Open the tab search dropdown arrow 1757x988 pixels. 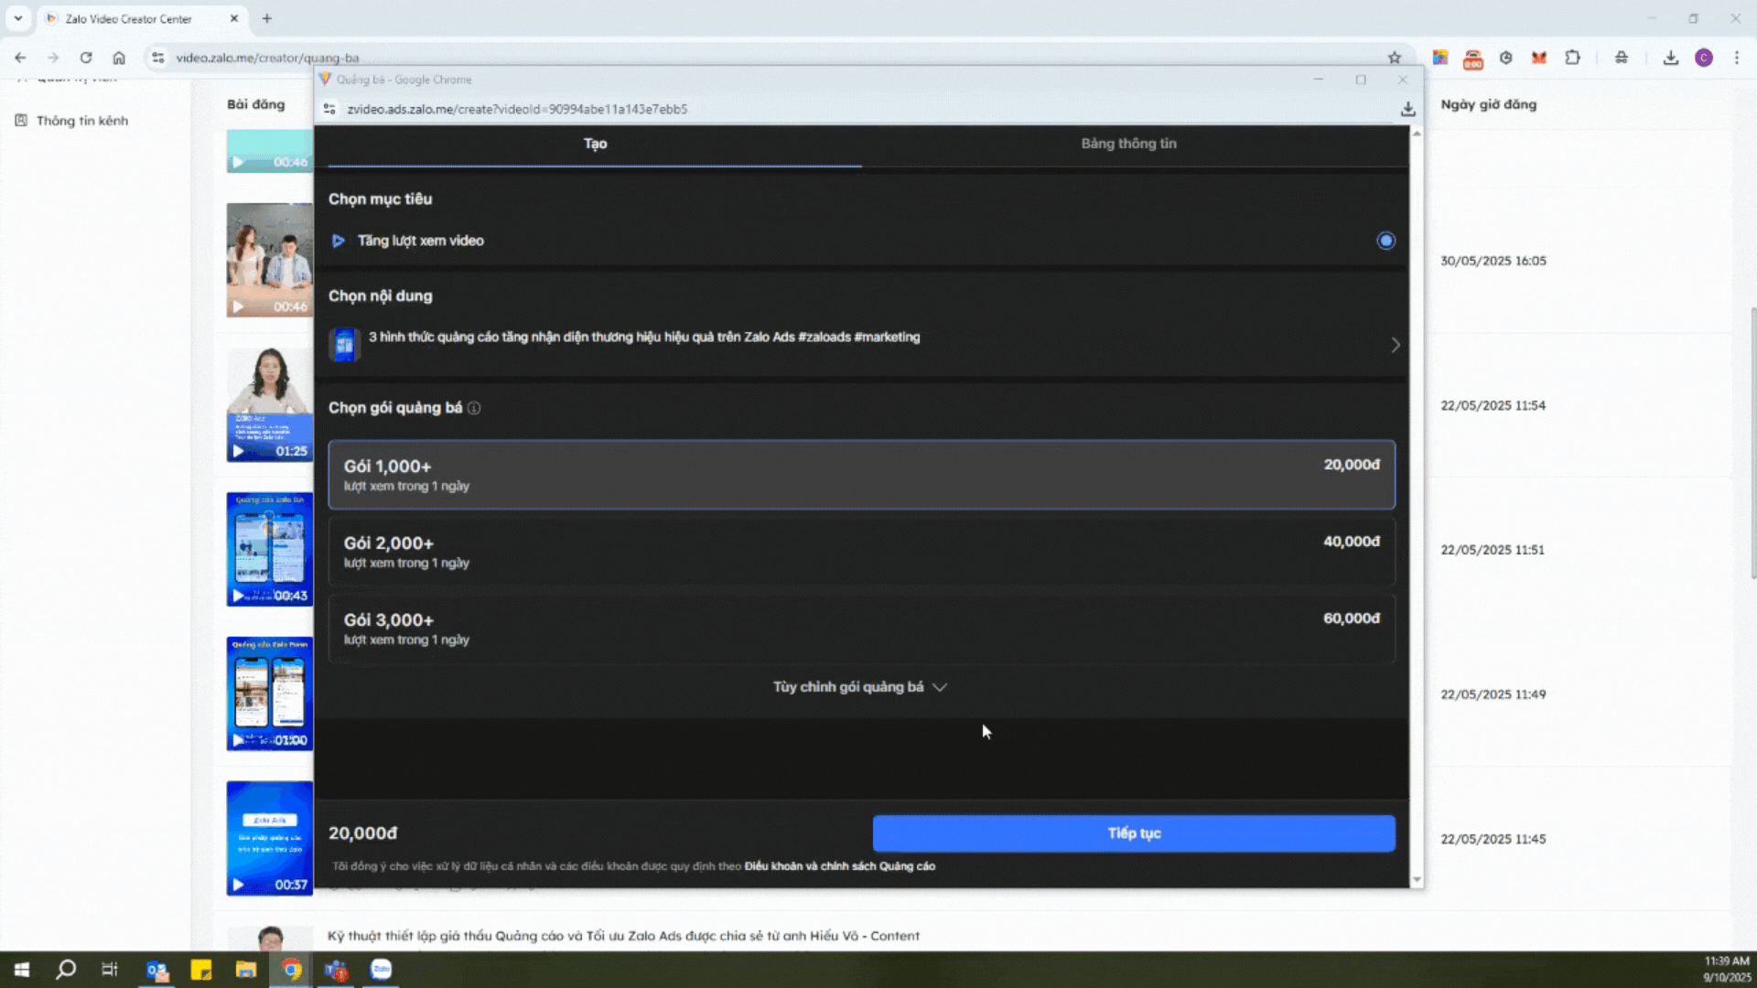pos(18,18)
